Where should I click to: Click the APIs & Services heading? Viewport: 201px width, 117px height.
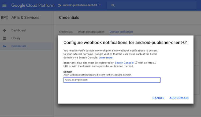[25, 18]
